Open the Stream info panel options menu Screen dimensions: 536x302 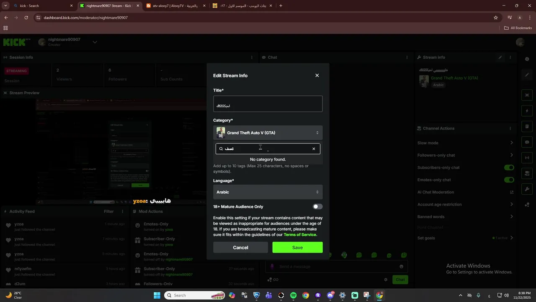pyautogui.click(x=510, y=57)
